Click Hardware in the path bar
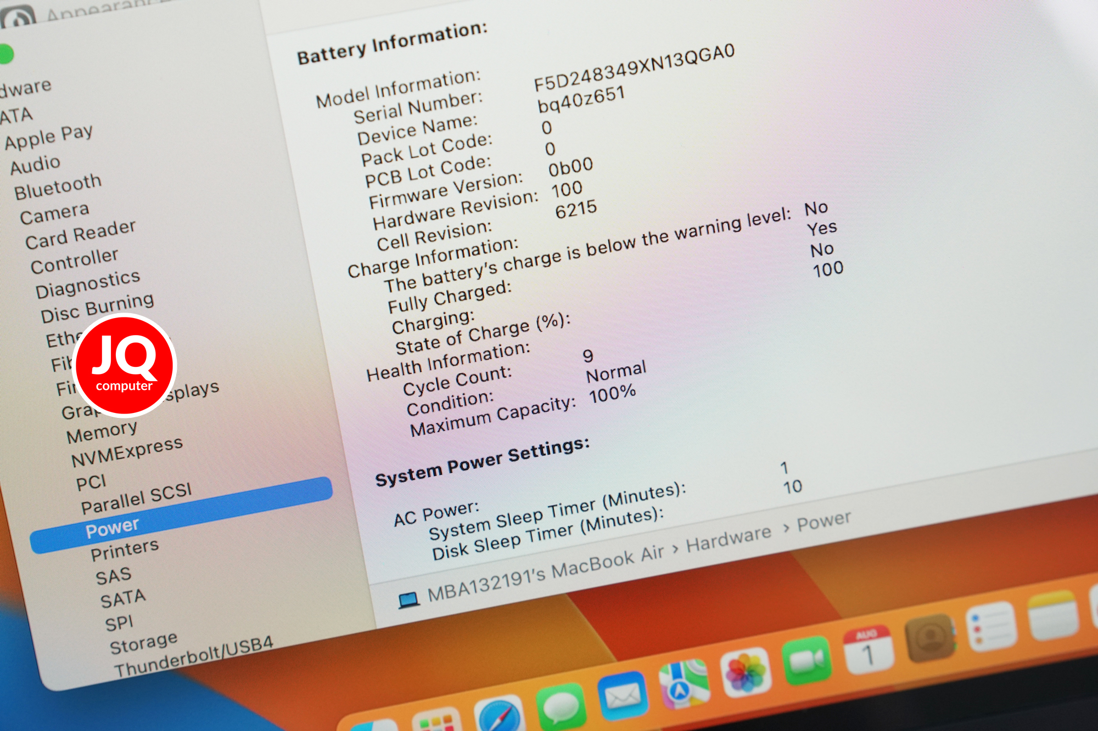 (x=729, y=538)
